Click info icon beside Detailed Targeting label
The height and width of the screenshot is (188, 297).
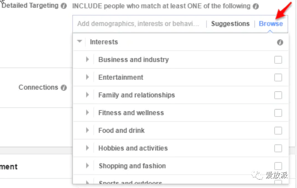click(64, 6)
